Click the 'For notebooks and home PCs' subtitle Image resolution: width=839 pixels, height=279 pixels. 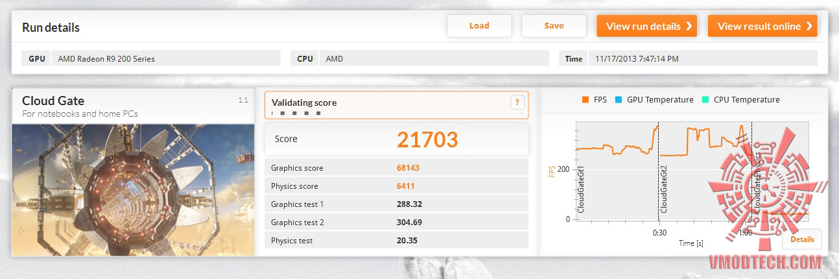[80, 114]
